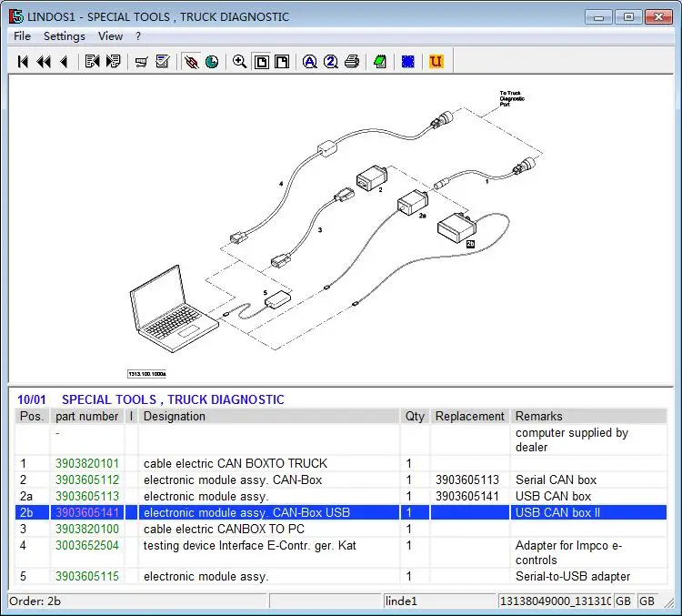Open the ? help menu
682x616 pixels.
point(138,36)
